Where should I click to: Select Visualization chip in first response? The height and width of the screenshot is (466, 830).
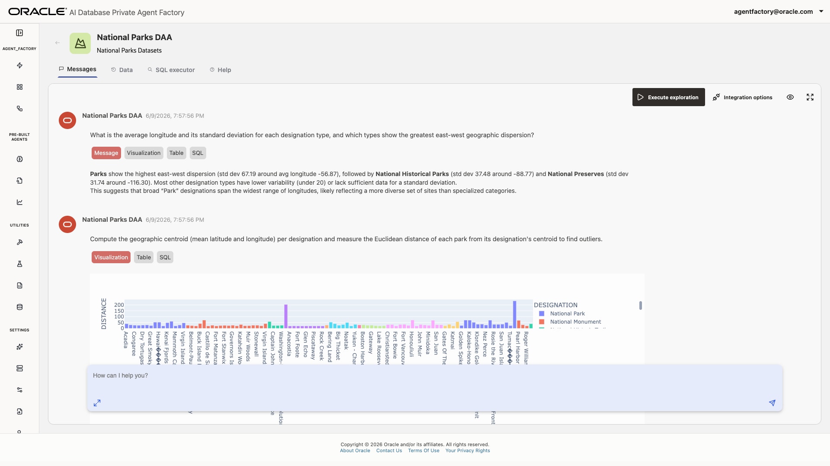[x=144, y=153]
